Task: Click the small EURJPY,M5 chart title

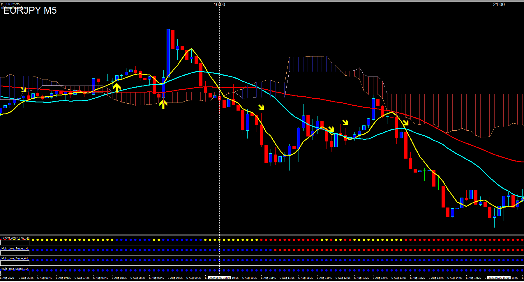Action: click(x=12, y=4)
